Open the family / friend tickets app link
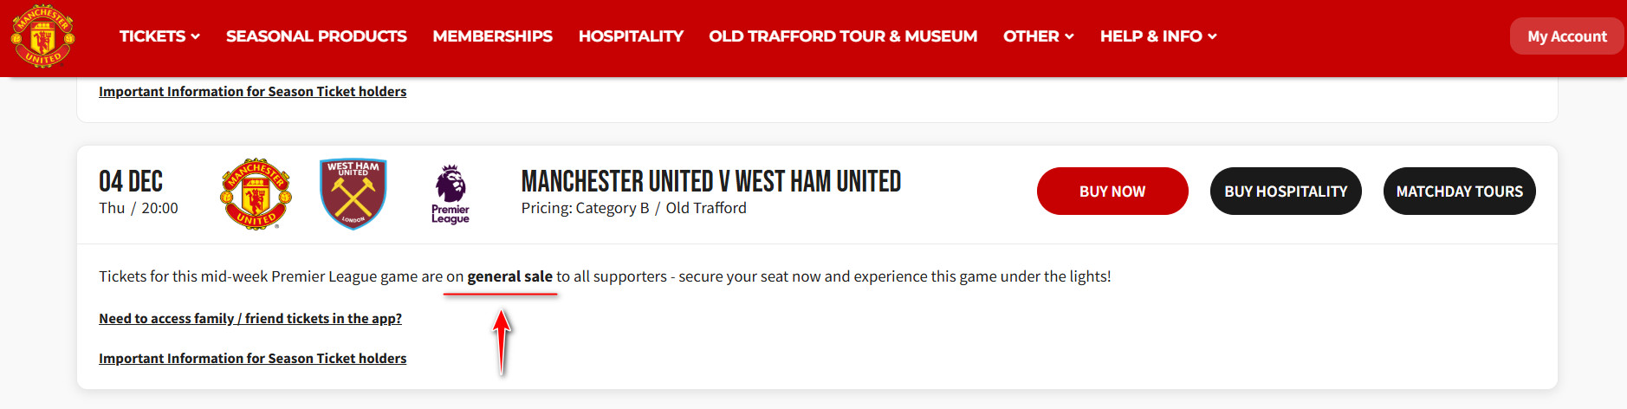Screen dimensions: 1627x409 250,319
